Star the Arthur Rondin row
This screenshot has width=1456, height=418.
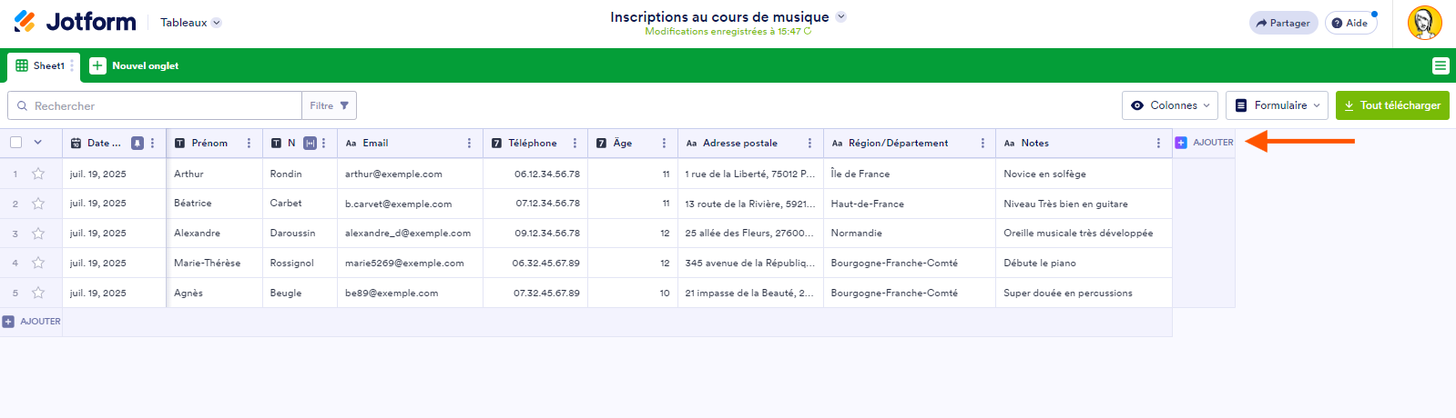point(38,174)
